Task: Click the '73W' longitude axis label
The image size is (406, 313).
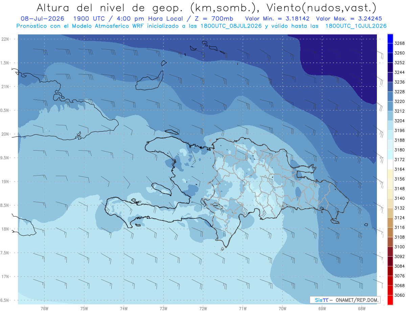Action: pos(163,309)
